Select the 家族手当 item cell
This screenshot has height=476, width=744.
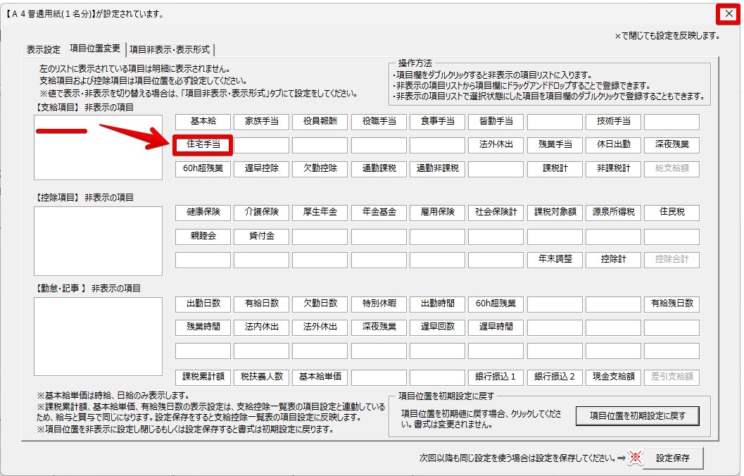261,122
